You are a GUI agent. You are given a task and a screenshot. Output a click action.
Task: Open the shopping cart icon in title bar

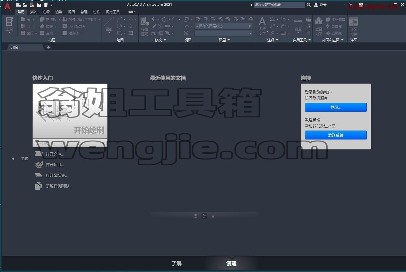click(x=351, y=5)
